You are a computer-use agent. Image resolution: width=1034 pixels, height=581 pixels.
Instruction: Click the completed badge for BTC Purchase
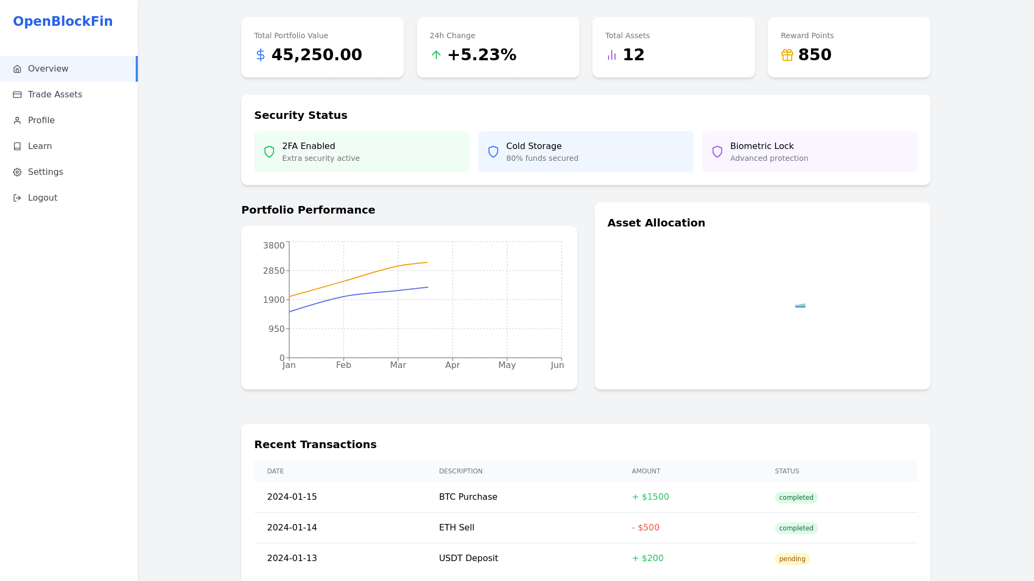(796, 498)
